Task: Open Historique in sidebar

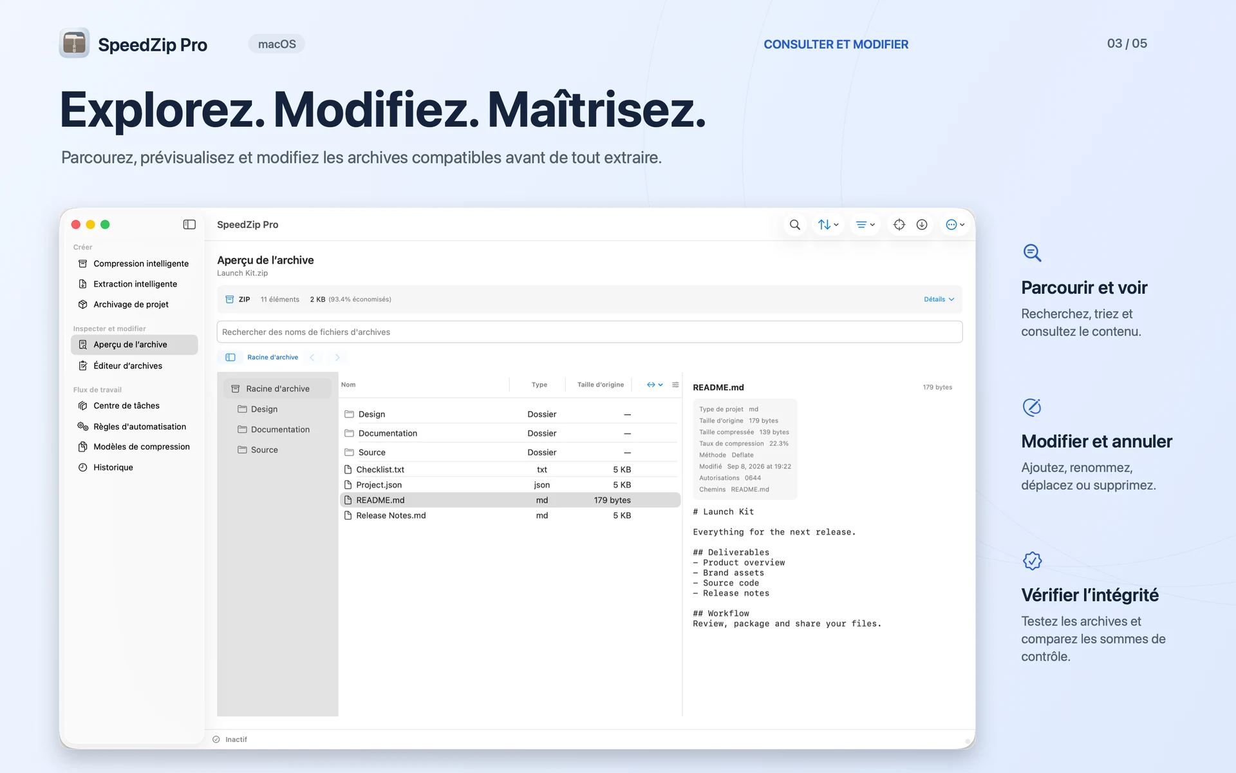Action: (x=134, y=468)
